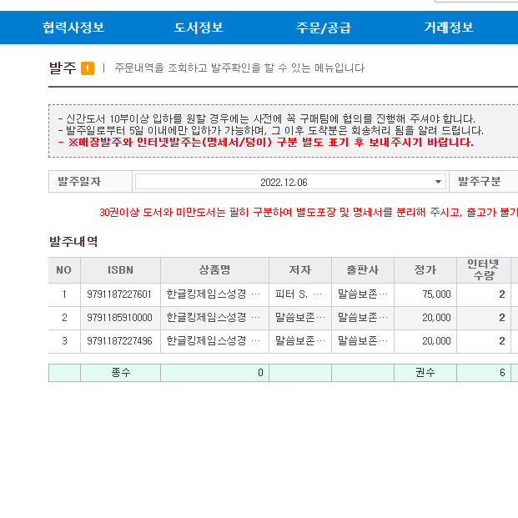Open the 거래정보 menu

449,28
